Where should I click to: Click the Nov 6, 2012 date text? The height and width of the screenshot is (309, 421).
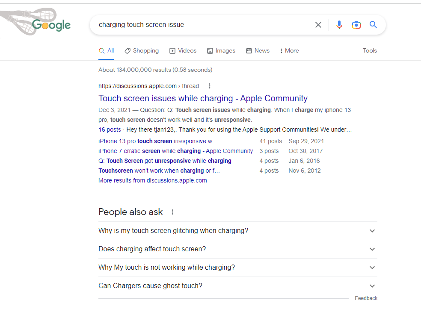[x=305, y=171]
